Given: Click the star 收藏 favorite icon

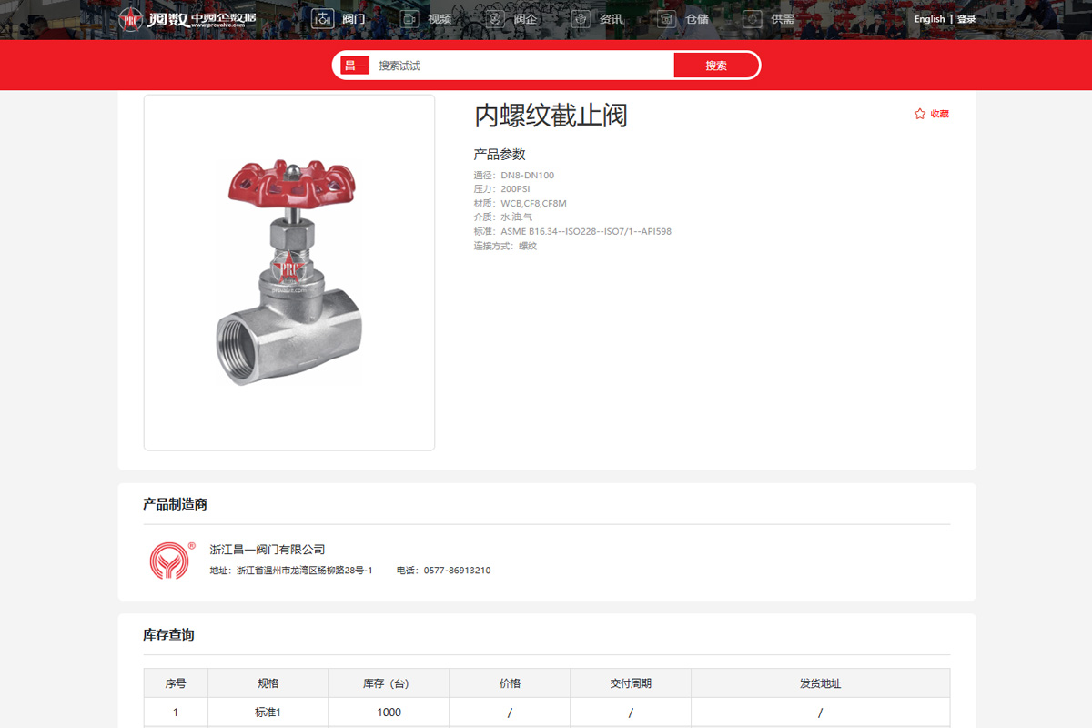Looking at the screenshot, I should (919, 114).
